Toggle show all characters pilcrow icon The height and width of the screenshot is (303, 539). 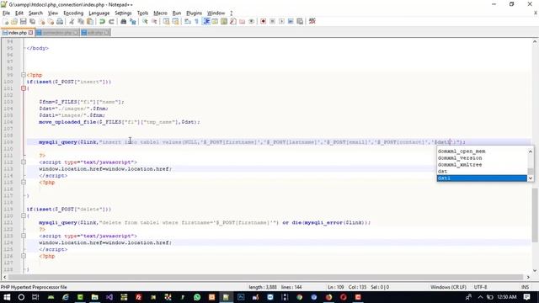[196, 21]
